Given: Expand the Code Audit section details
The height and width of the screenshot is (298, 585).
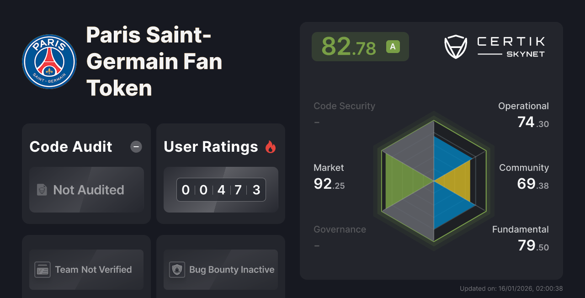Looking at the screenshot, I should pos(70,147).
